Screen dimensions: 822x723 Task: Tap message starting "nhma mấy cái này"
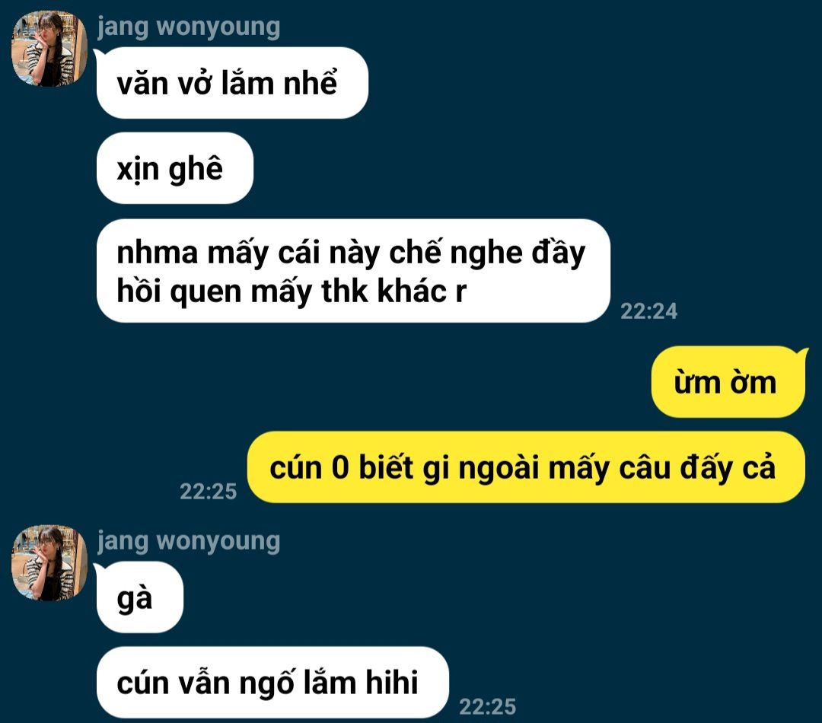point(353,270)
